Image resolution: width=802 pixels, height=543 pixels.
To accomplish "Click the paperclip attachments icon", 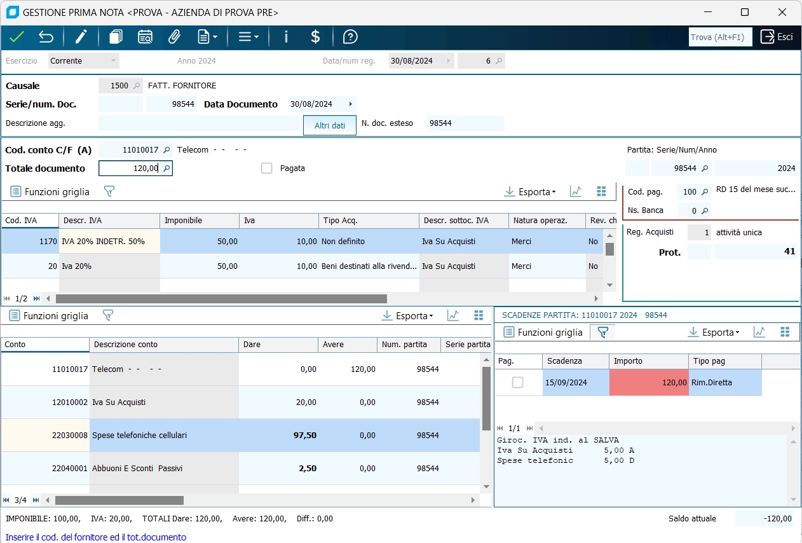I will [174, 37].
